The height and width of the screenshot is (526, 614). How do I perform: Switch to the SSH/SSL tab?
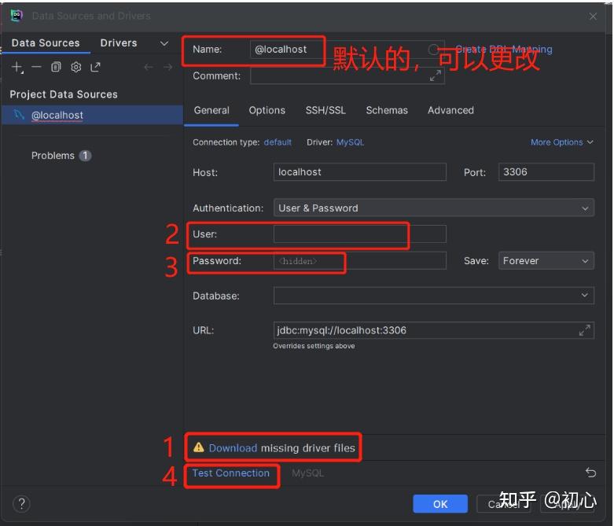click(x=325, y=111)
